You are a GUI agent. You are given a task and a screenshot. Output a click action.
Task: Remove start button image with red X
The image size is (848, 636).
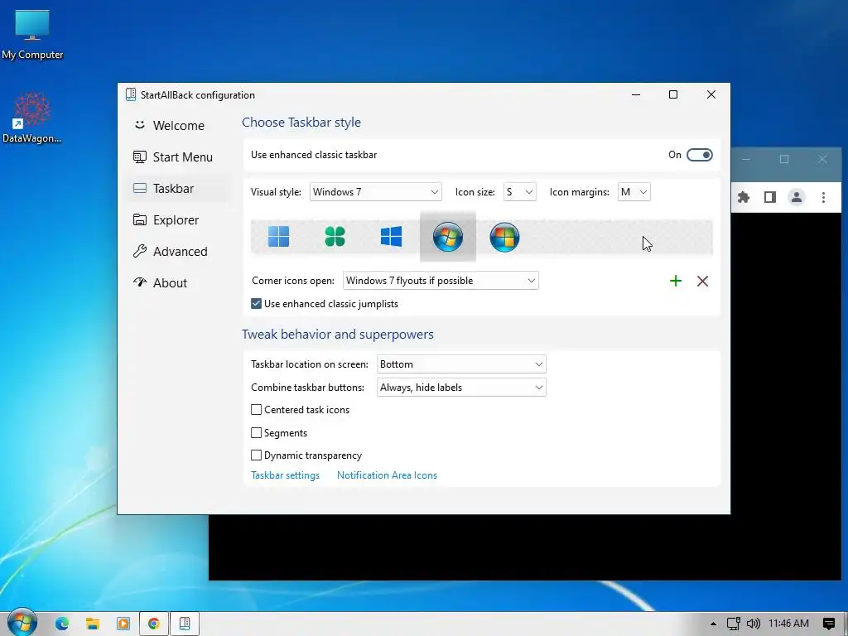coord(702,281)
